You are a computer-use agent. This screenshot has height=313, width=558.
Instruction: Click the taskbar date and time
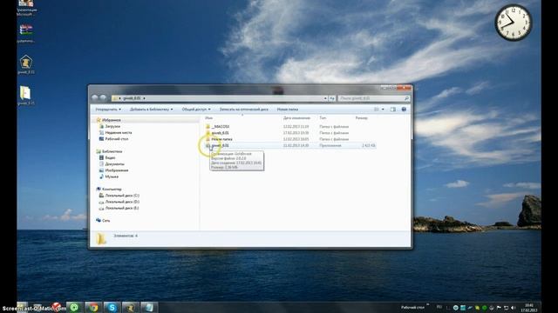[529, 308]
